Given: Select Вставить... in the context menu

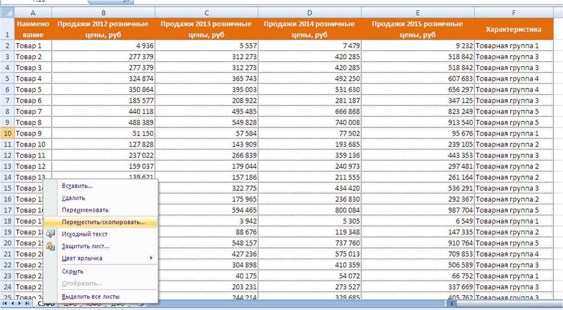Looking at the screenshot, I should tap(77, 186).
